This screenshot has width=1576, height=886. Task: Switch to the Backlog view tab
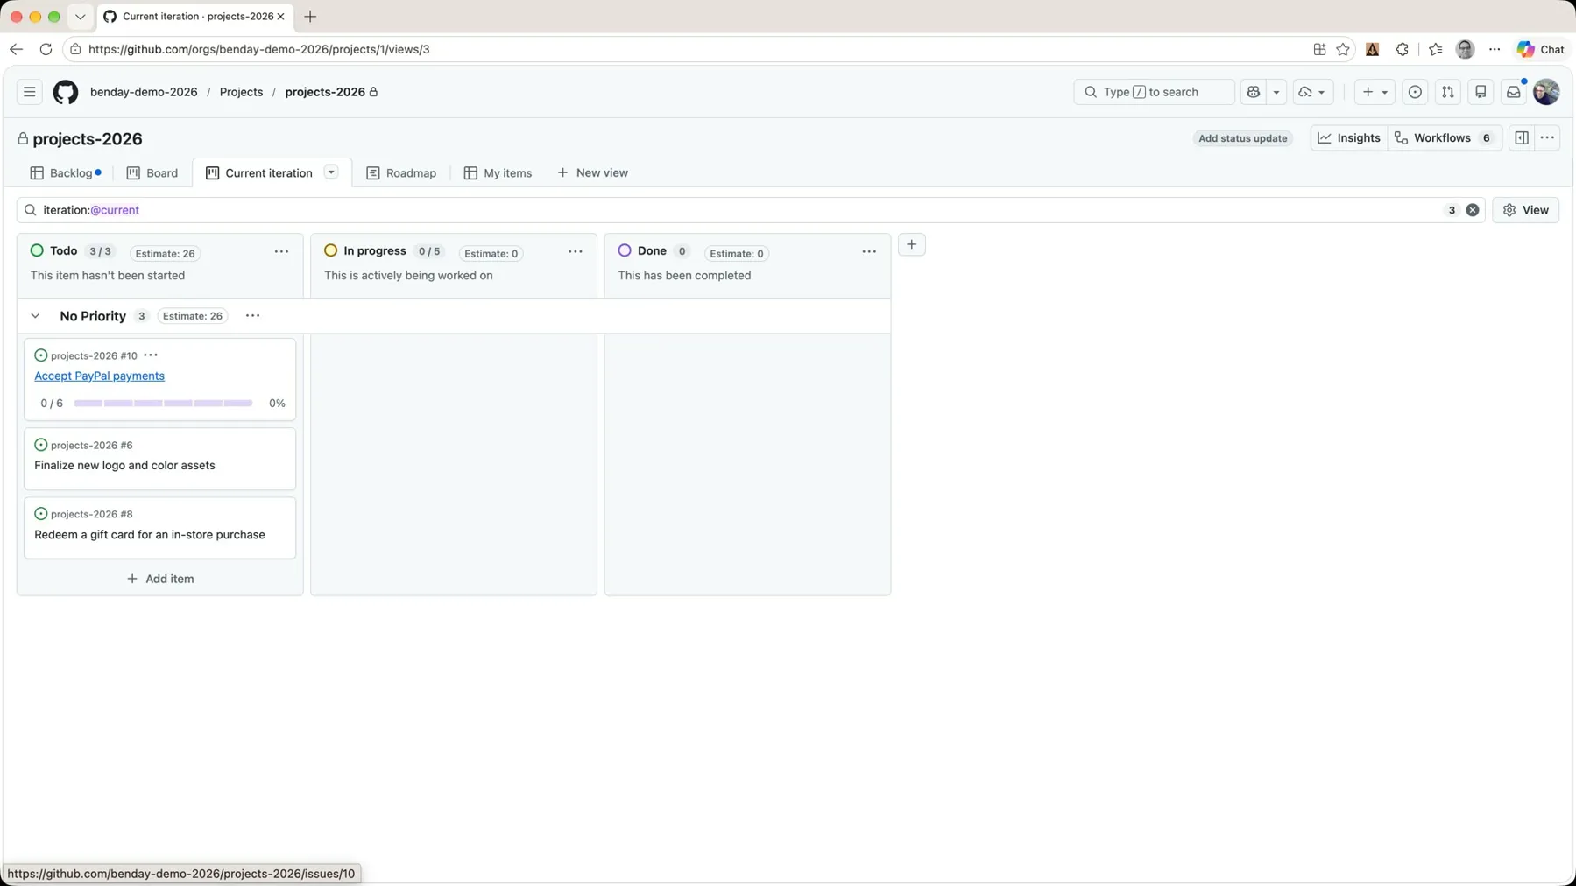click(x=66, y=173)
